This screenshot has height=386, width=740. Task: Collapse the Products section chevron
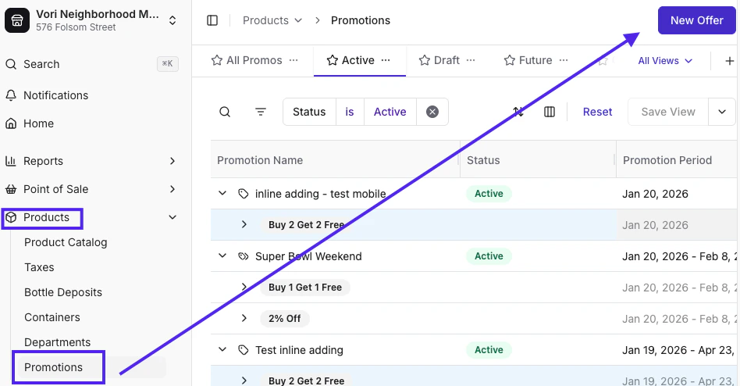click(173, 217)
